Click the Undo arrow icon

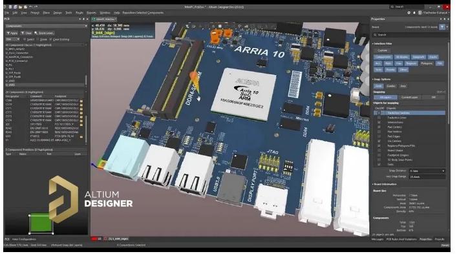pos(30,6)
